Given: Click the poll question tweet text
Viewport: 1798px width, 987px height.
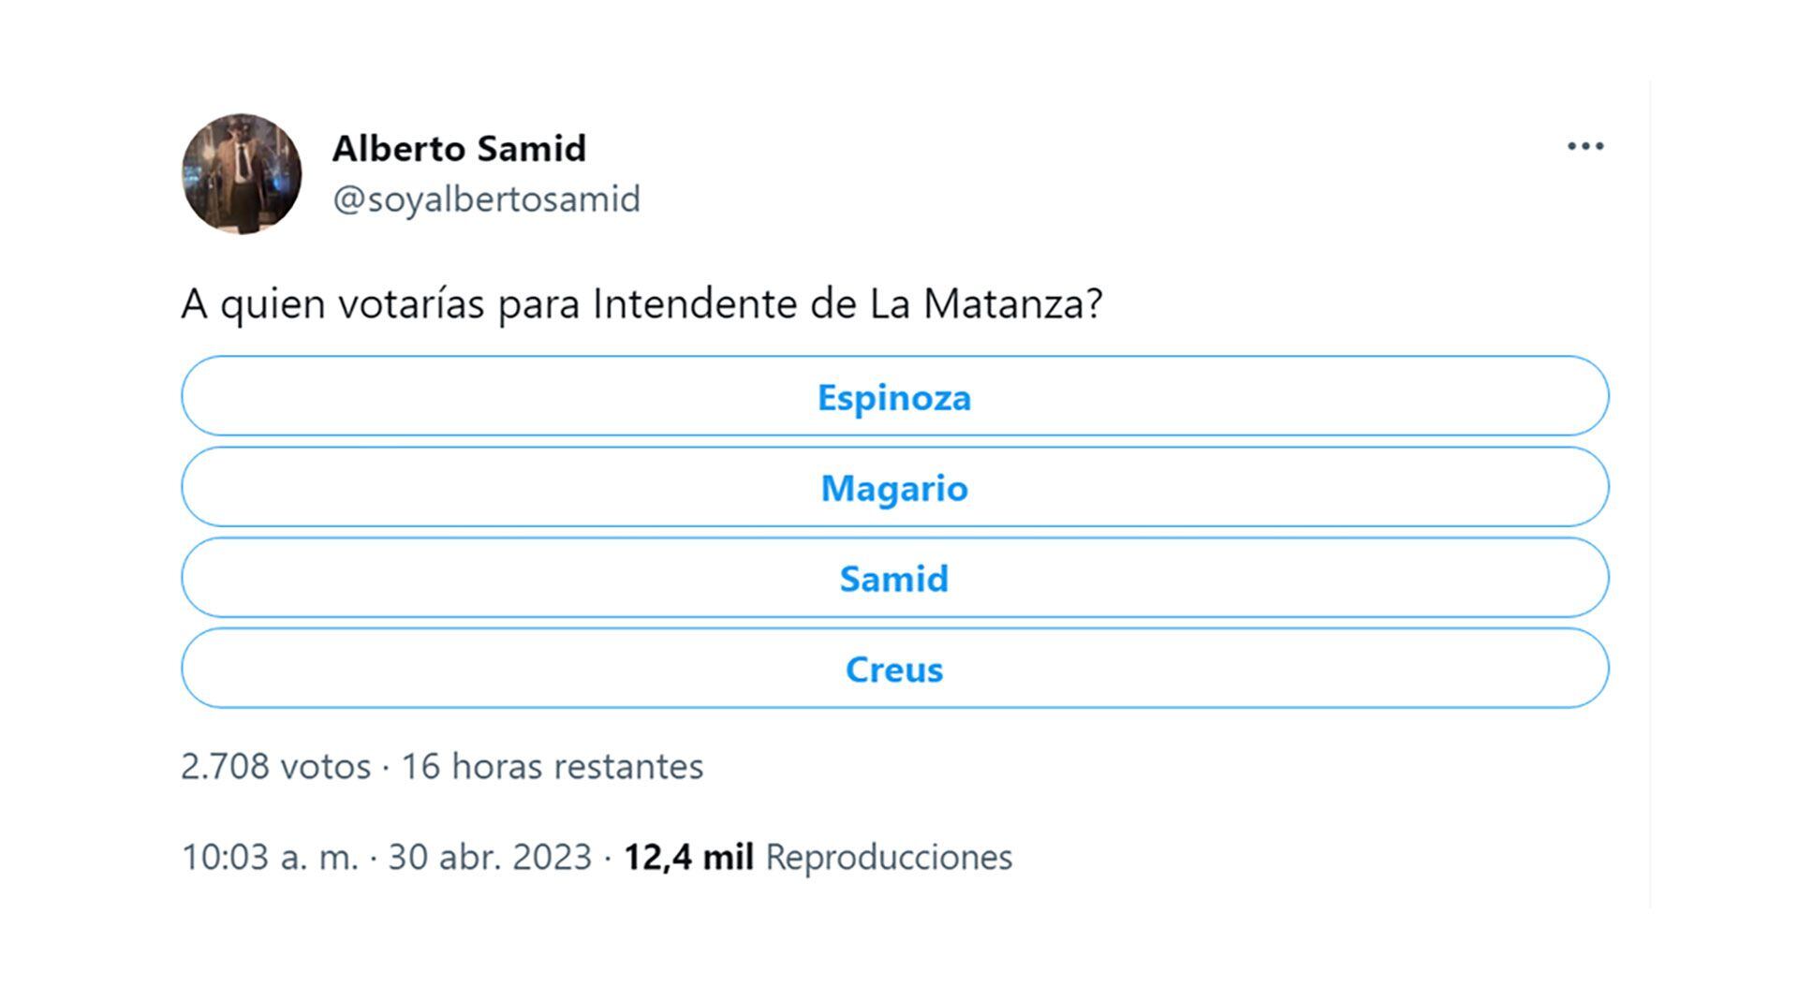Looking at the screenshot, I should [x=641, y=303].
